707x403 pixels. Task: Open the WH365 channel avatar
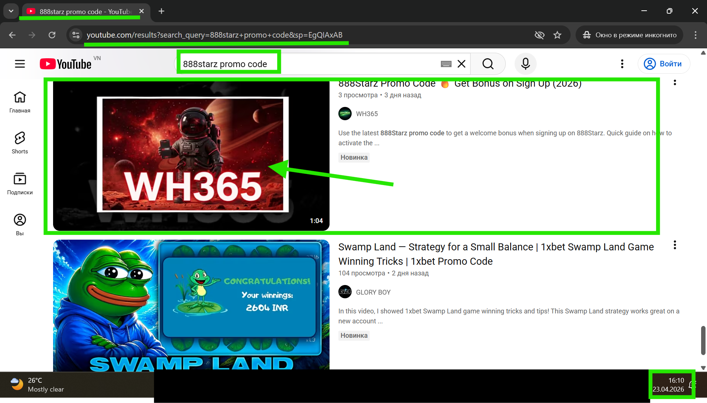(345, 114)
